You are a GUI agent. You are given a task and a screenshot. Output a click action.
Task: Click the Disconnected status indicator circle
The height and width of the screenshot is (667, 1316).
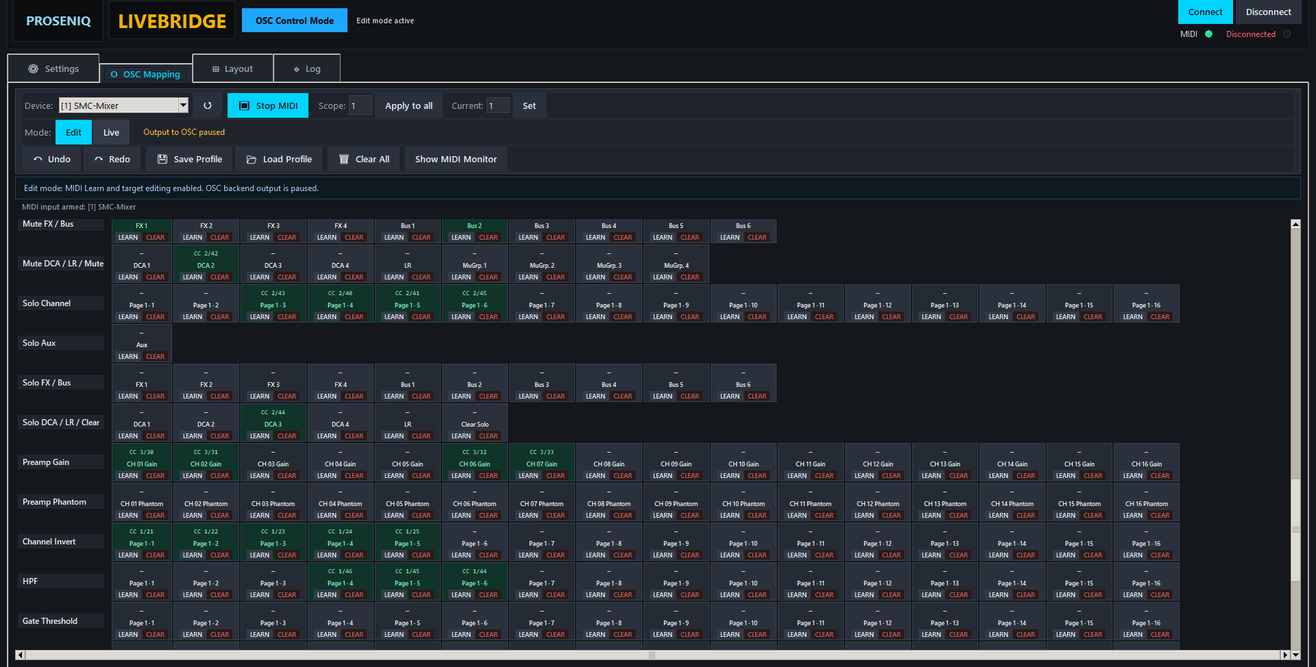[1287, 34]
